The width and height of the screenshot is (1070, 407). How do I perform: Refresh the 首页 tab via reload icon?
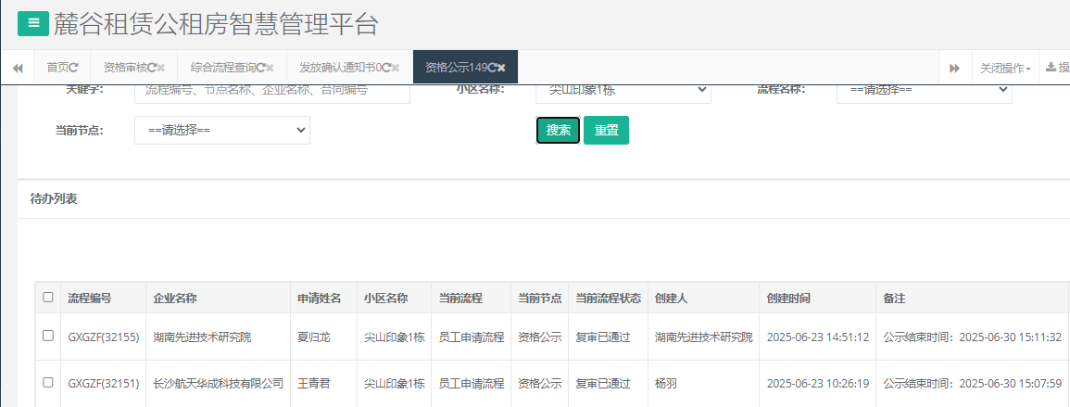74,68
